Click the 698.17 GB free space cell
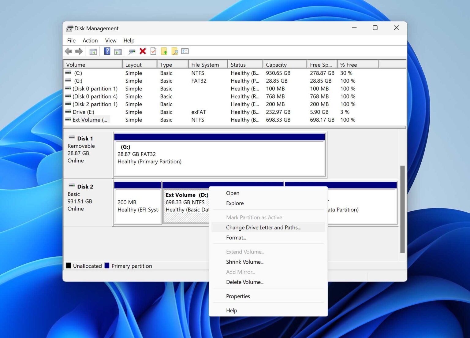The height and width of the screenshot is (338, 470). pyautogui.click(x=322, y=120)
